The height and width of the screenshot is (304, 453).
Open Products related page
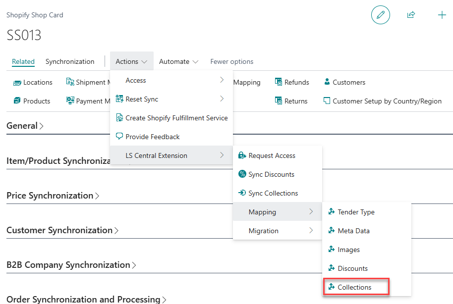[x=32, y=101]
